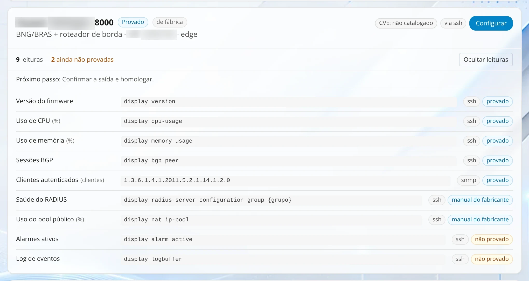
Task: Collapse readings with Ocultar leituras
Action: coord(486,60)
